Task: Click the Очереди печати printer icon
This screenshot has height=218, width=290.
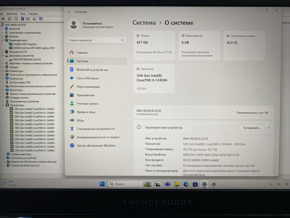Action: (7, 97)
